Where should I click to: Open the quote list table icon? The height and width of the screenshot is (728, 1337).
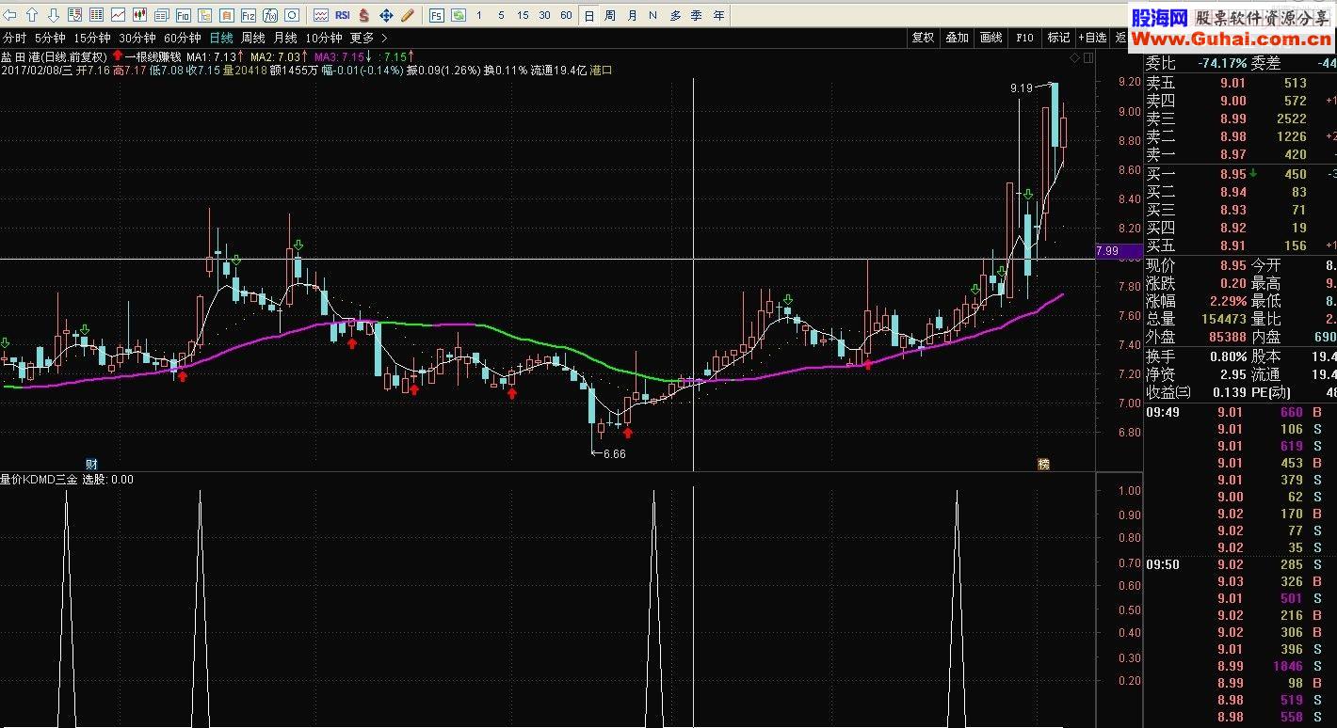96,15
